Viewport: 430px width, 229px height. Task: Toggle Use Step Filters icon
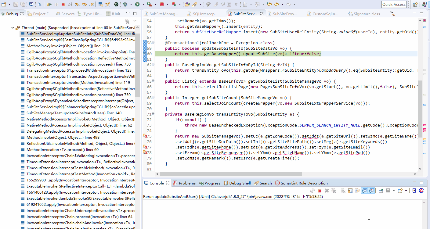[x=108, y=4]
